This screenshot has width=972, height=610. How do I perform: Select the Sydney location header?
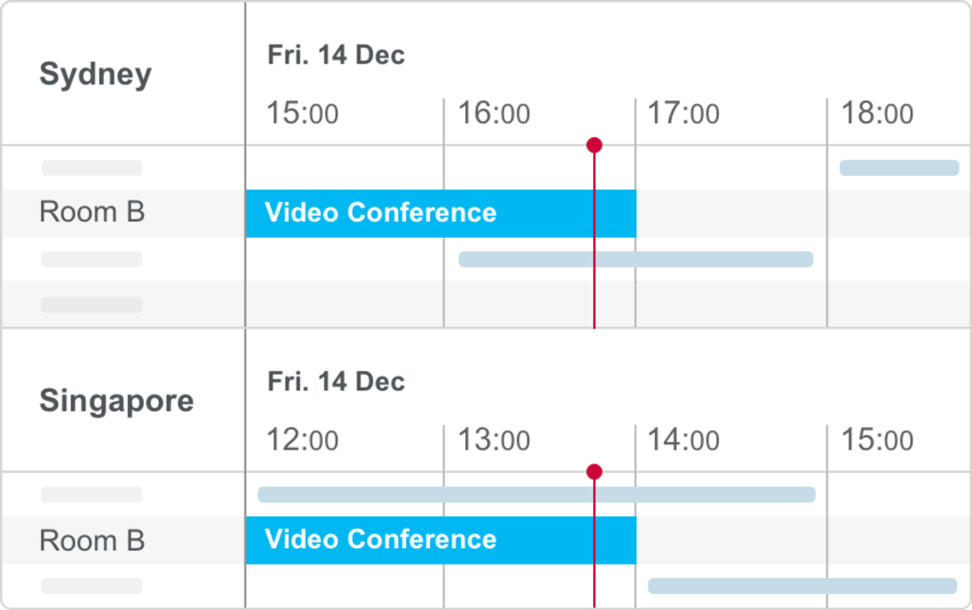click(x=96, y=75)
